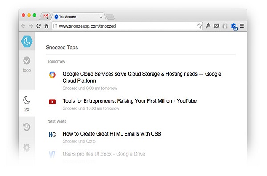Switch to the Gmail pinned tab
The image size is (267, 176).
[46, 16]
